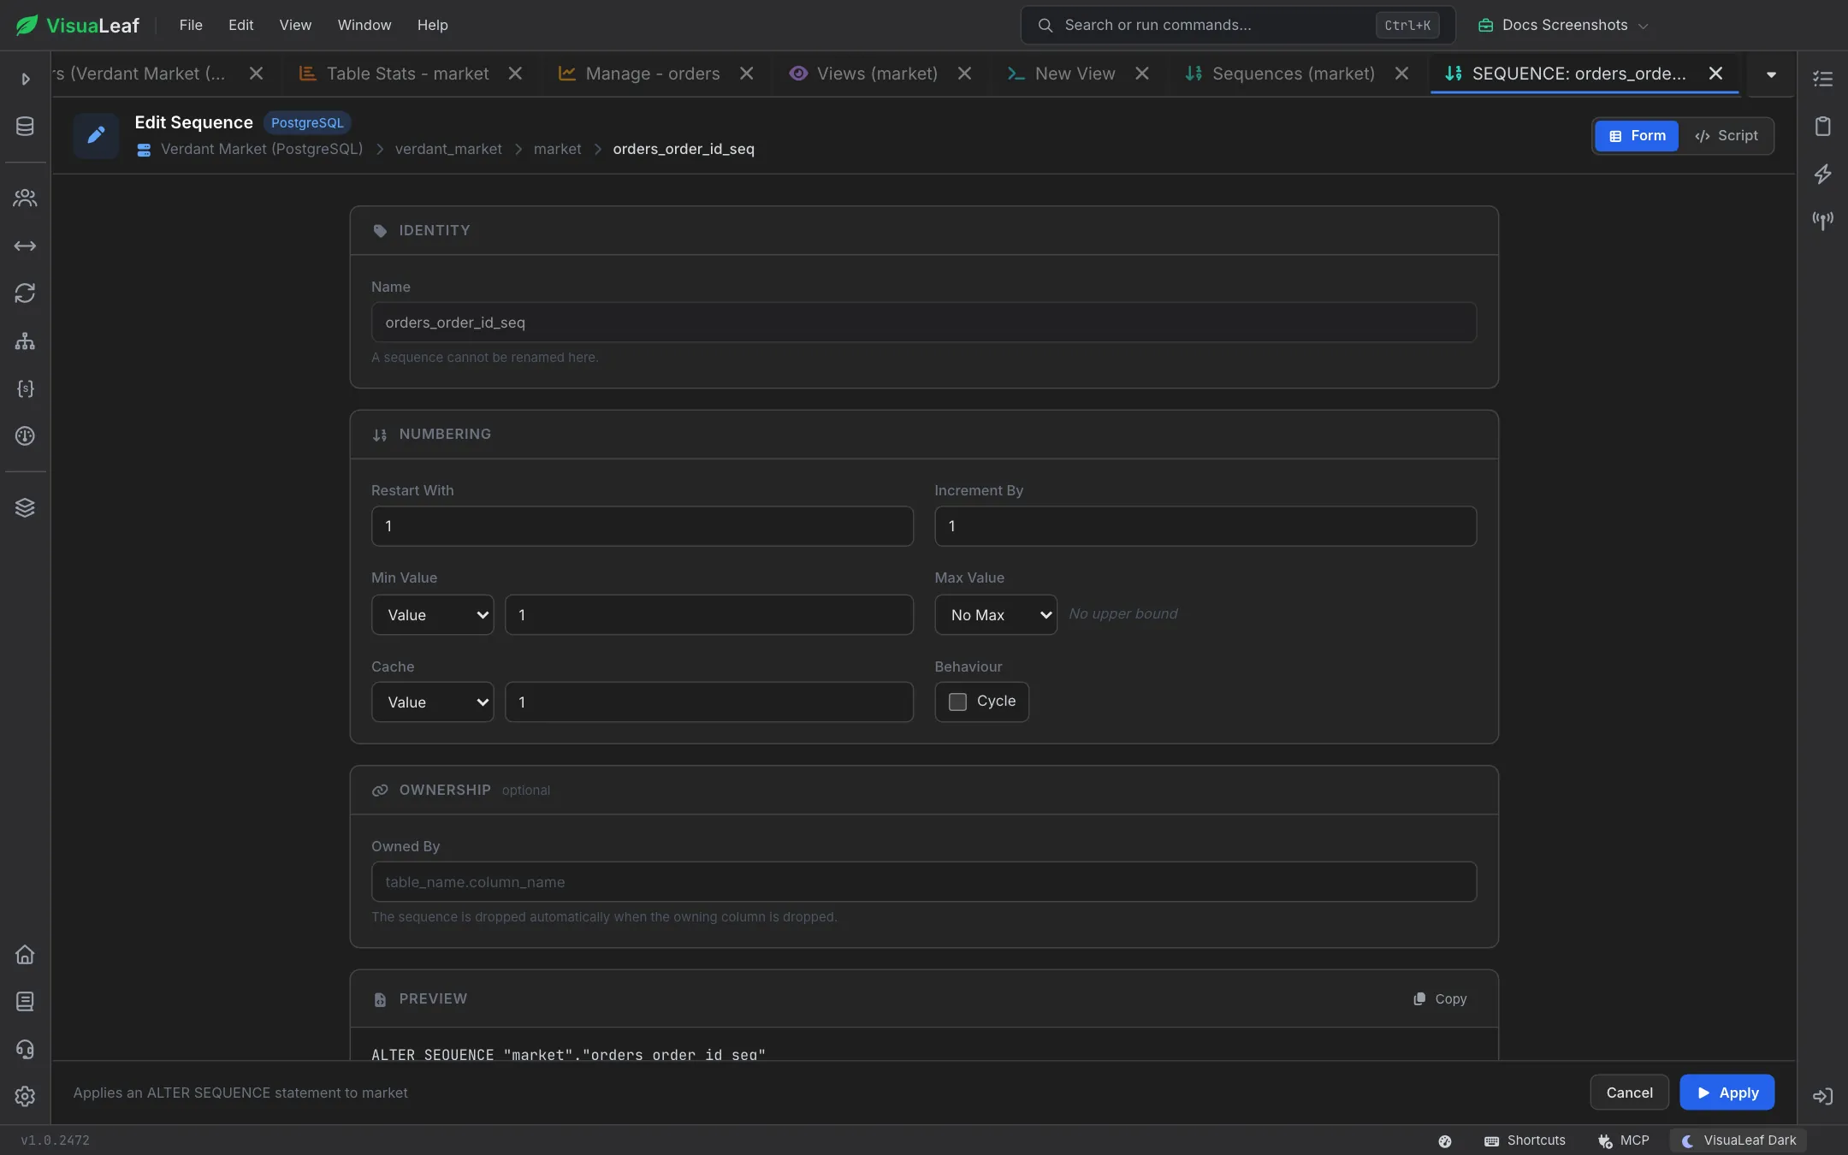Click the Increment By input field
Image resolution: width=1848 pixels, height=1155 pixels.
[x=1205, y=526]
